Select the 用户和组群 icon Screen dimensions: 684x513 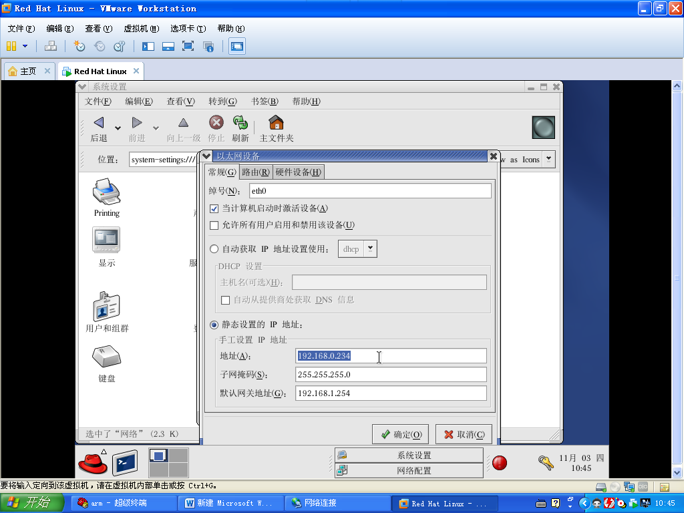click(x=106, y=306)
